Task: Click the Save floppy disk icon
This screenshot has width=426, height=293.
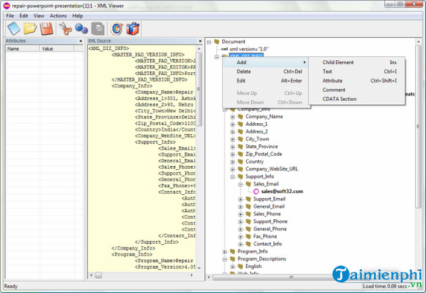Action: 47,28
